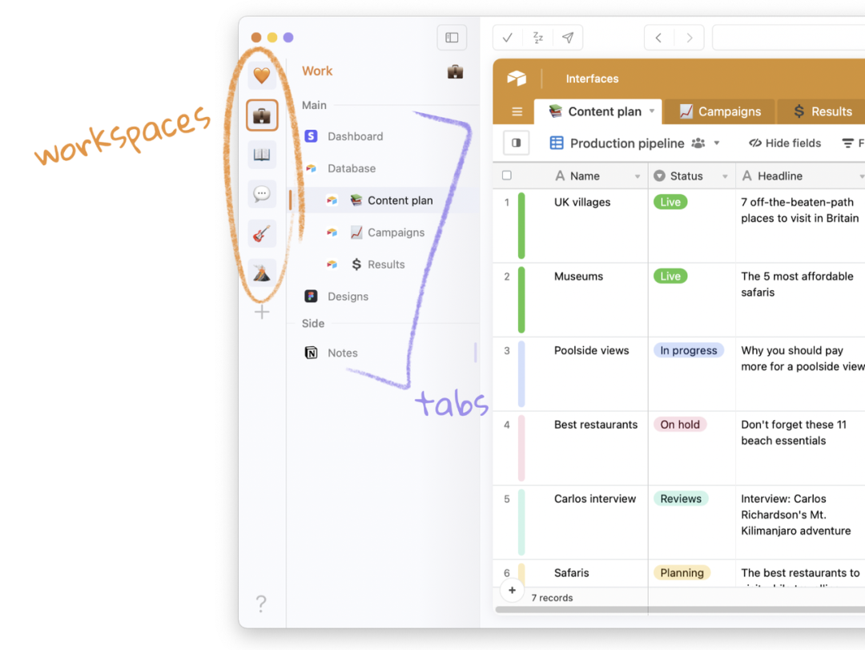This screenshot has height=650, width=865.
Task: Click the snooze Zzz toolbar icon
Action: [x=538, y=38]
